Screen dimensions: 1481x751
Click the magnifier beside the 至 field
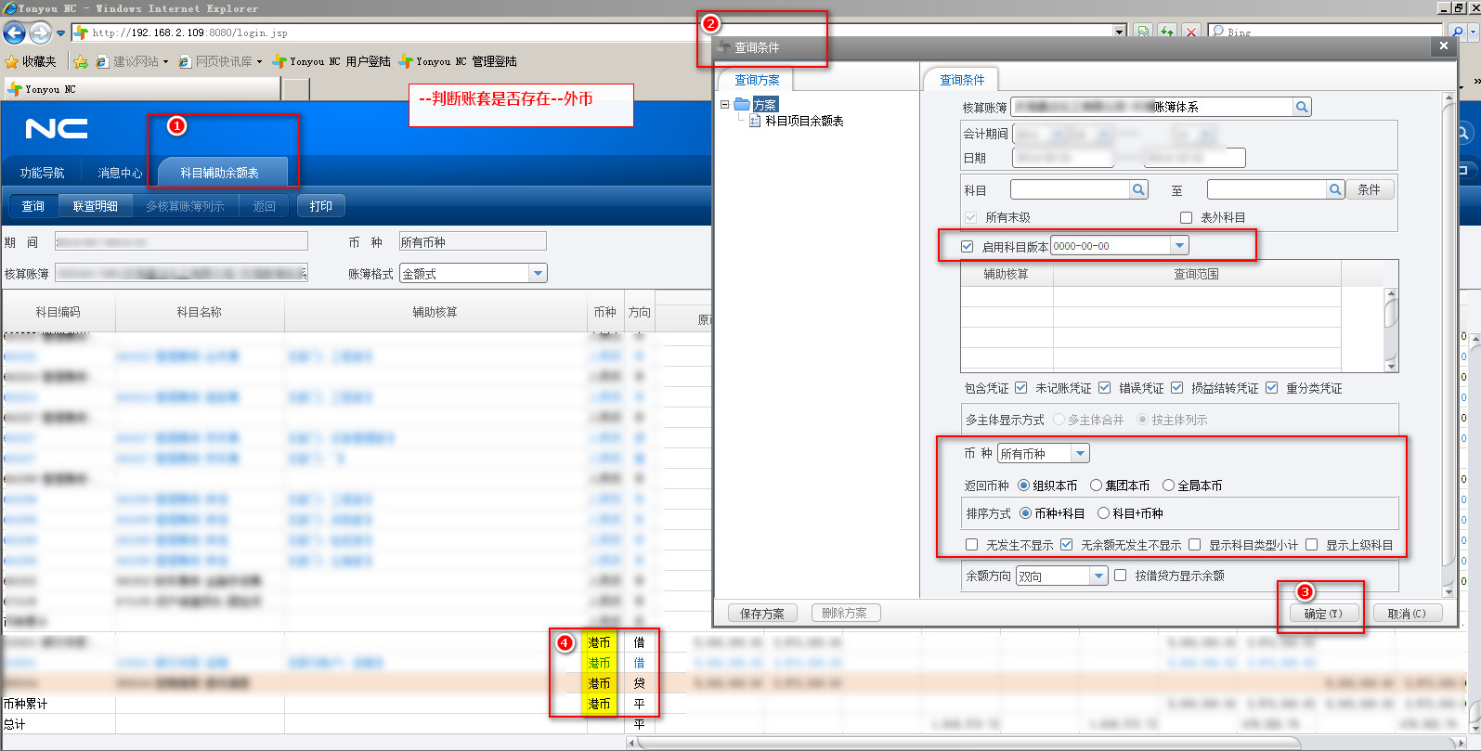(1335, 189)
